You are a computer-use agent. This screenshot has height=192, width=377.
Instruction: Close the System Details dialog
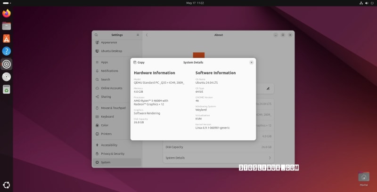click(x=251, y=62)
